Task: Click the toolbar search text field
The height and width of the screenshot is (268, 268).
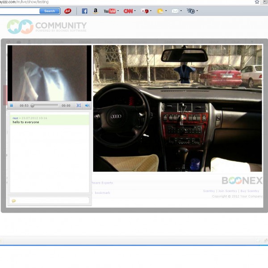Action: 20,11
